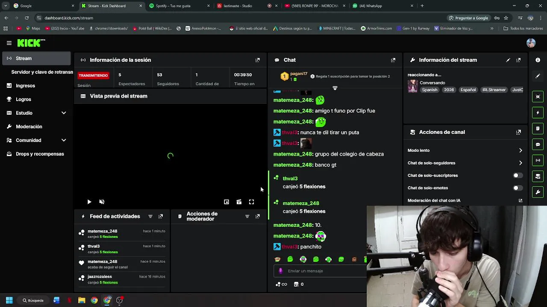
Task: Enable Chat de solo-emotes switch
Action: click(x=517, y=188)
